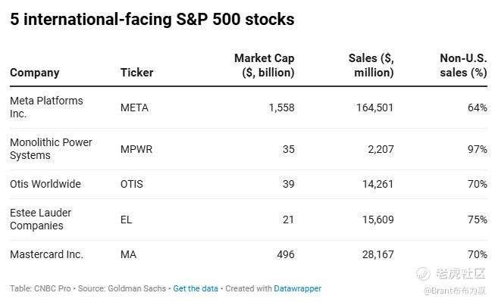Viewport: 495px width, 302px height.
Task: Click the Sales ($, million) column header
Action: [371, 65]
